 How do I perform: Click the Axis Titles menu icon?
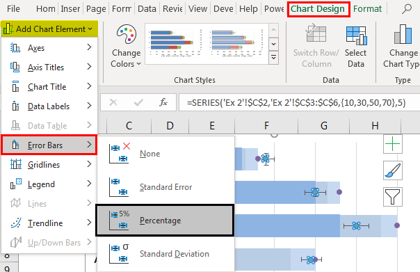[x=15, y=67]
